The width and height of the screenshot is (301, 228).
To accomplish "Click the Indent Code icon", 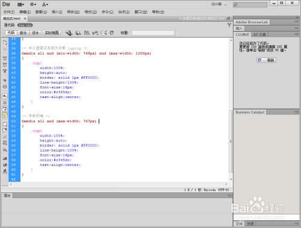I will [5, 158].
